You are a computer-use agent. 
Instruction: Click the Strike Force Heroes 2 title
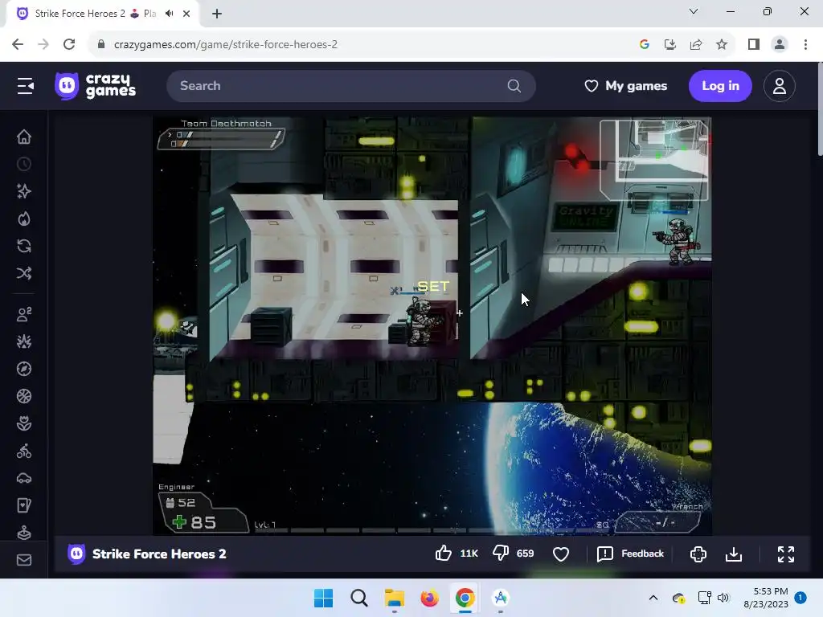(159, 554)
